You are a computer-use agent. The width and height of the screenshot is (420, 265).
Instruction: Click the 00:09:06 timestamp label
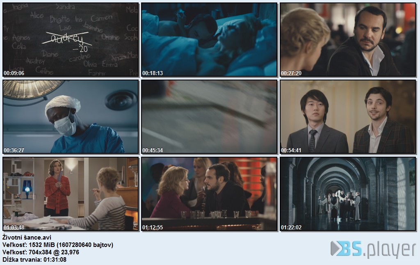point(14,73)
